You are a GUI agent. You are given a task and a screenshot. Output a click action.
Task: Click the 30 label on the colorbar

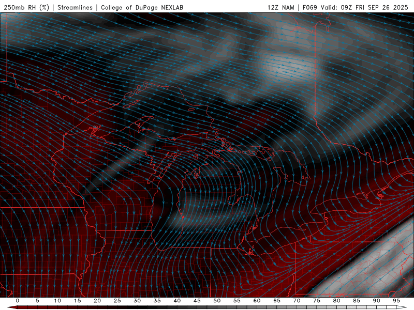pos(137,301)
